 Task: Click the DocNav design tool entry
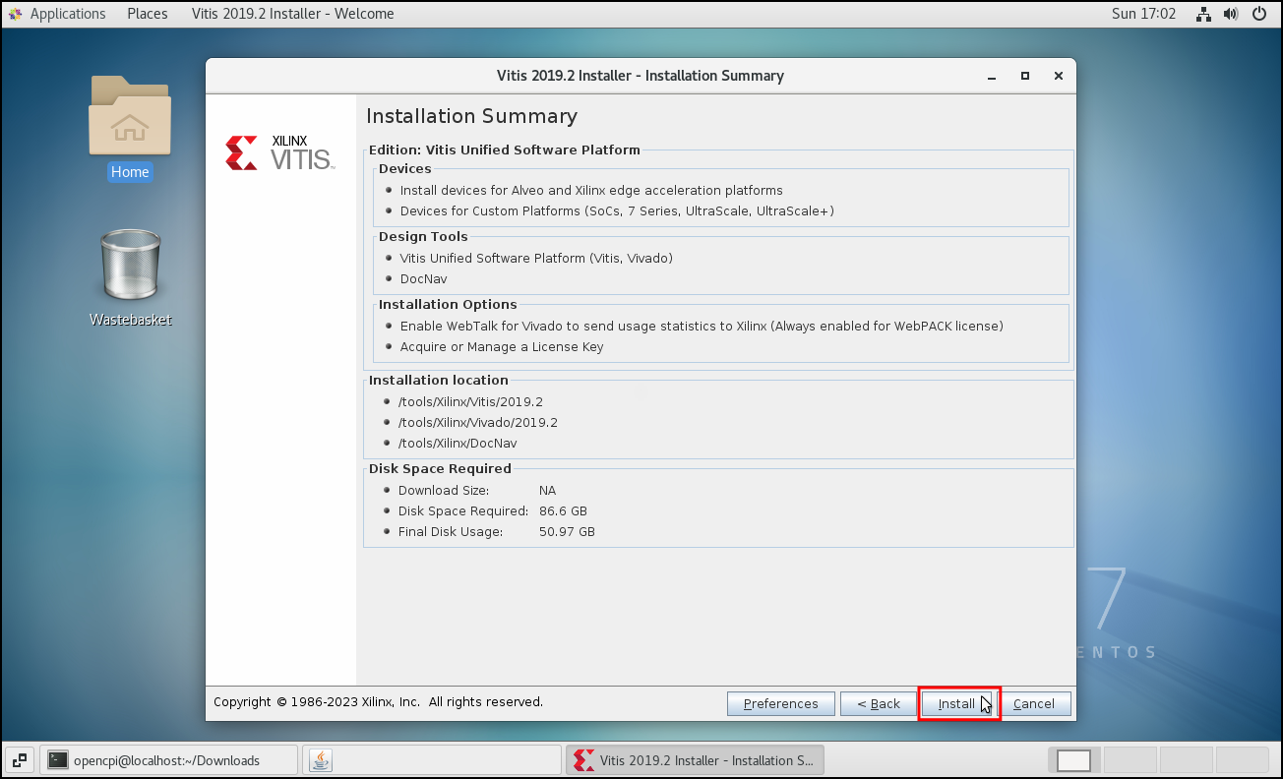point(423,278)
